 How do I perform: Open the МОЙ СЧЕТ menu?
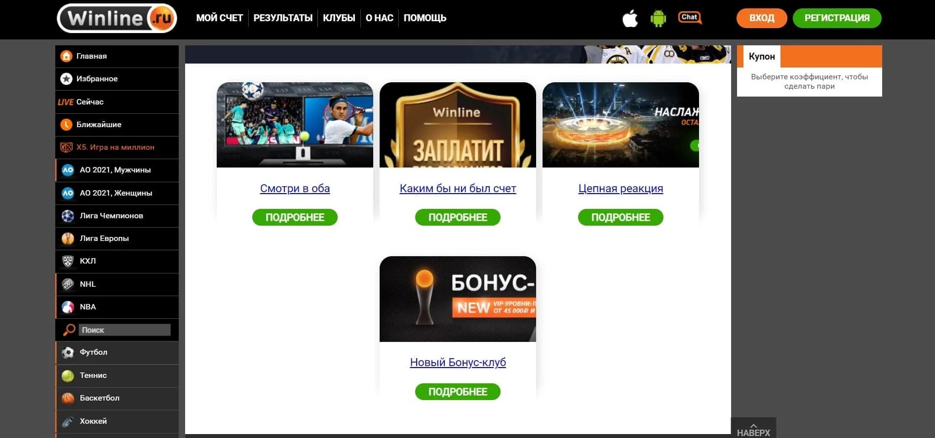219,18
